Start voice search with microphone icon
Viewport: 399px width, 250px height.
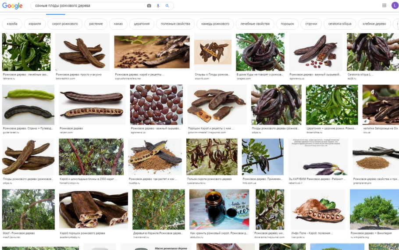pos(158,6)
